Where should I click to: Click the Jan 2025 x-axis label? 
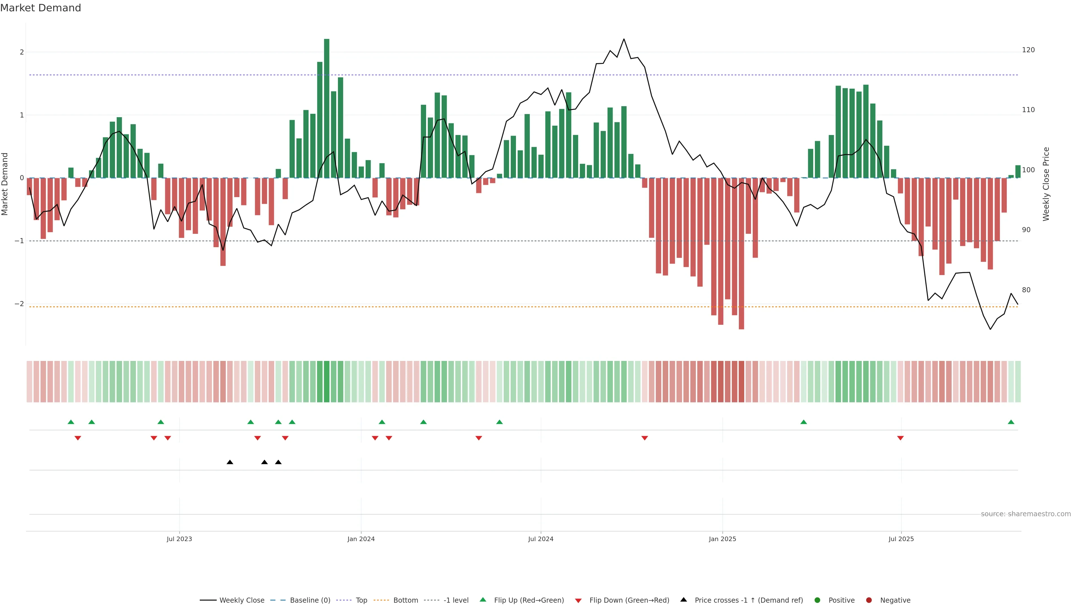click(x=722, y=539)
